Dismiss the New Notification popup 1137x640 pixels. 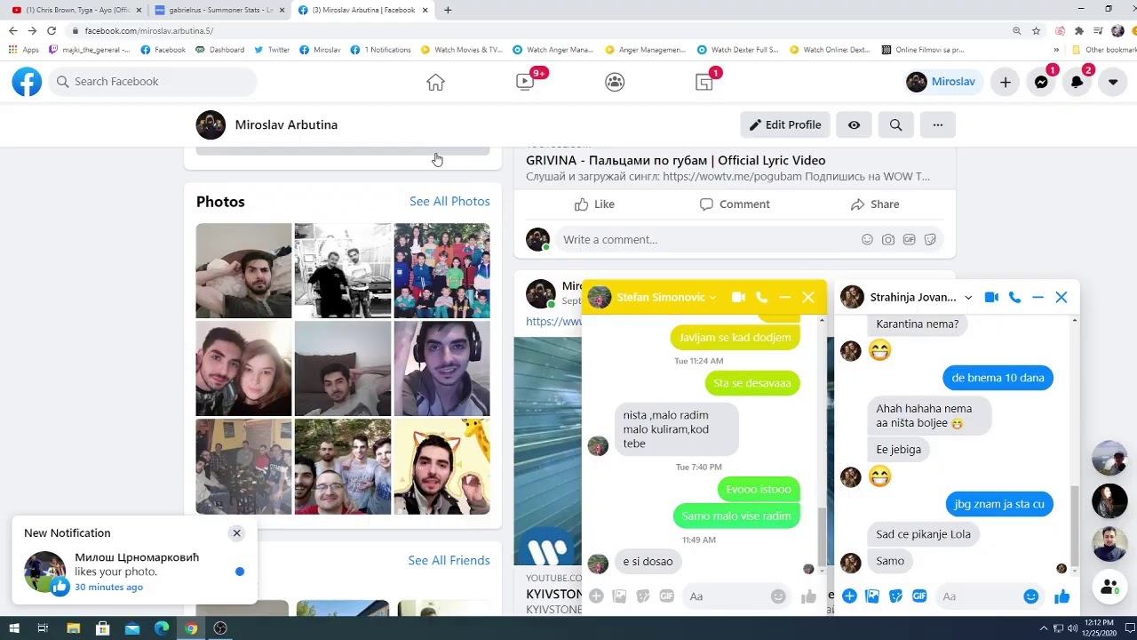pyautogui.click(x=236, y=532)
